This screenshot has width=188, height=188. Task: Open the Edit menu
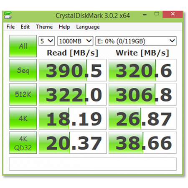point(25,27)
